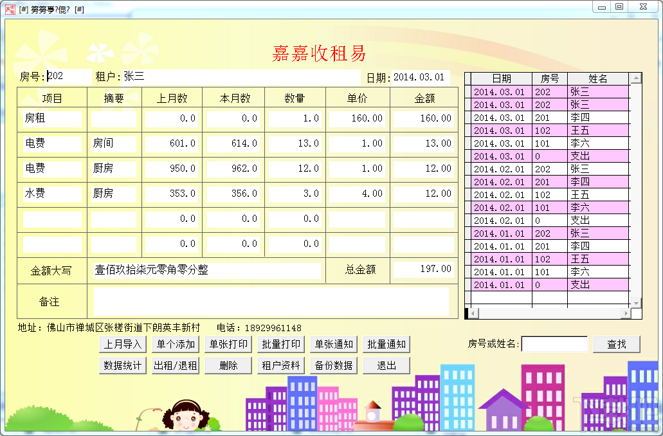
Task: Click the 13.00 amount cell
Action: tap(424, 144)
